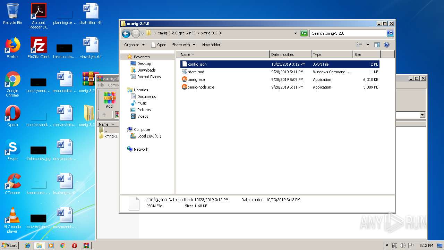Viewport: 444px width, 250px height.
Task: Click the taskbar clock showing 3:12 PM
Action: (426, 245)
